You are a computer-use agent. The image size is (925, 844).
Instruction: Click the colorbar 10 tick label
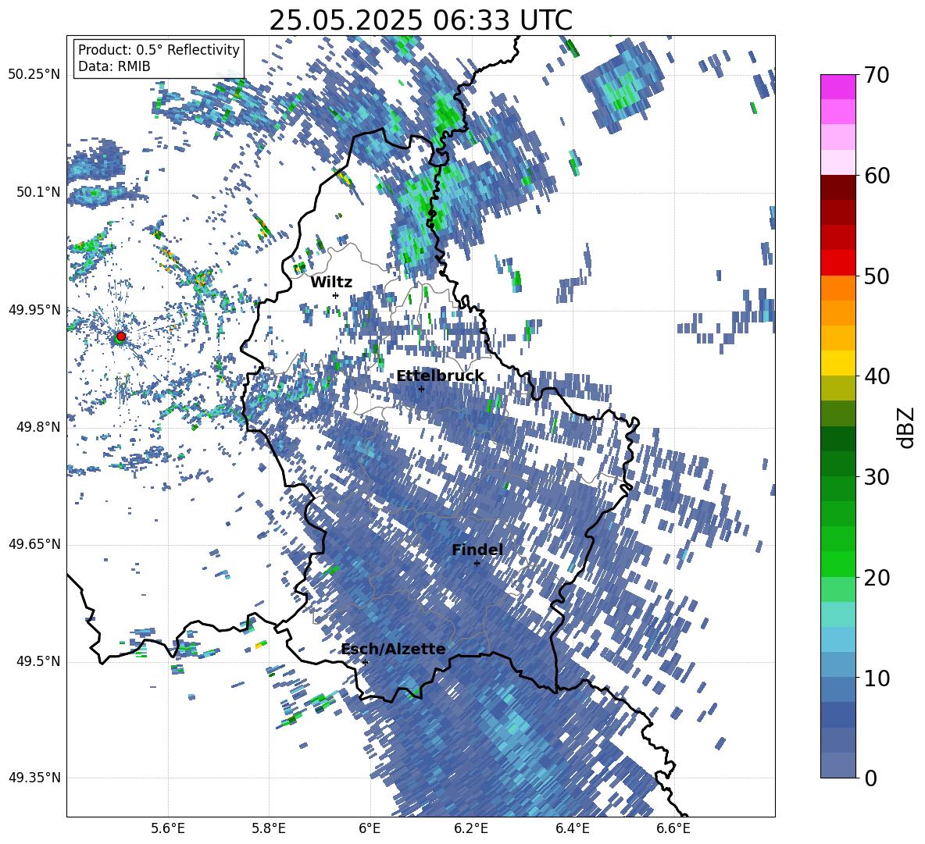click(x=876, y=678)
